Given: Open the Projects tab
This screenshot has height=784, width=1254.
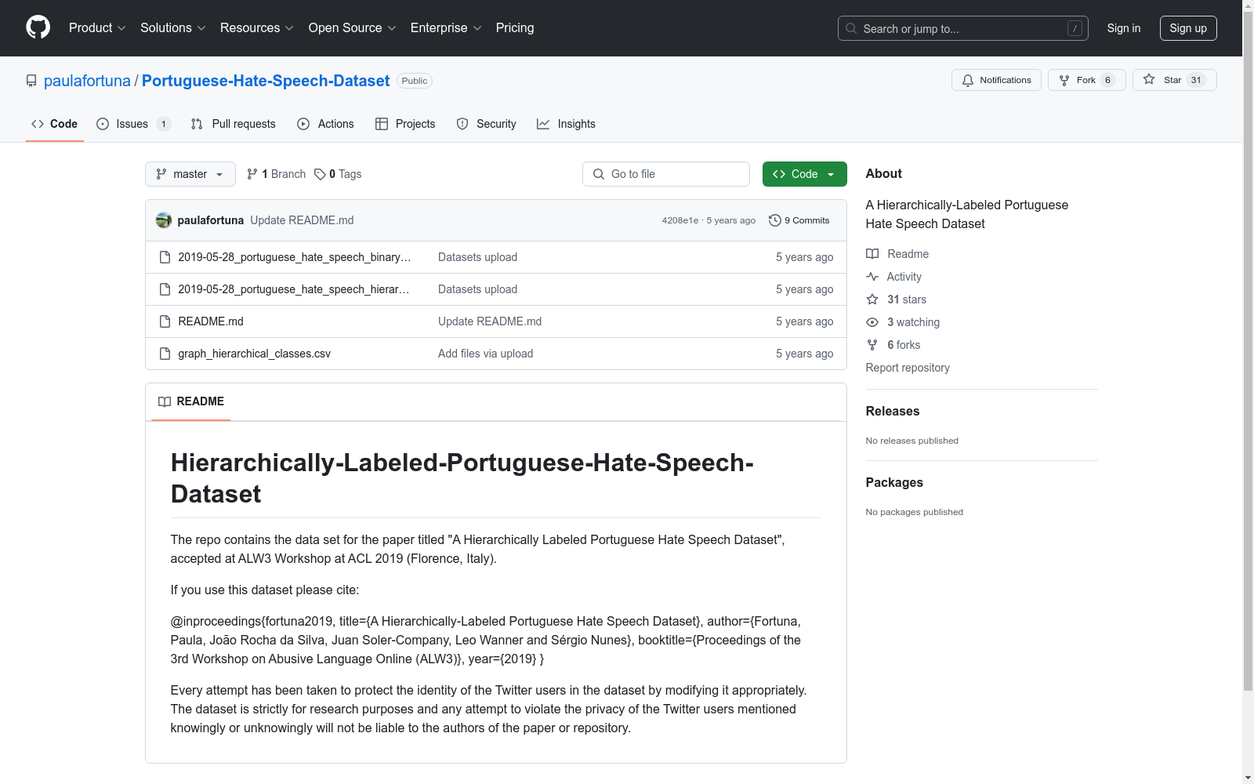Looking at the screenshot, I should [405, 124].
